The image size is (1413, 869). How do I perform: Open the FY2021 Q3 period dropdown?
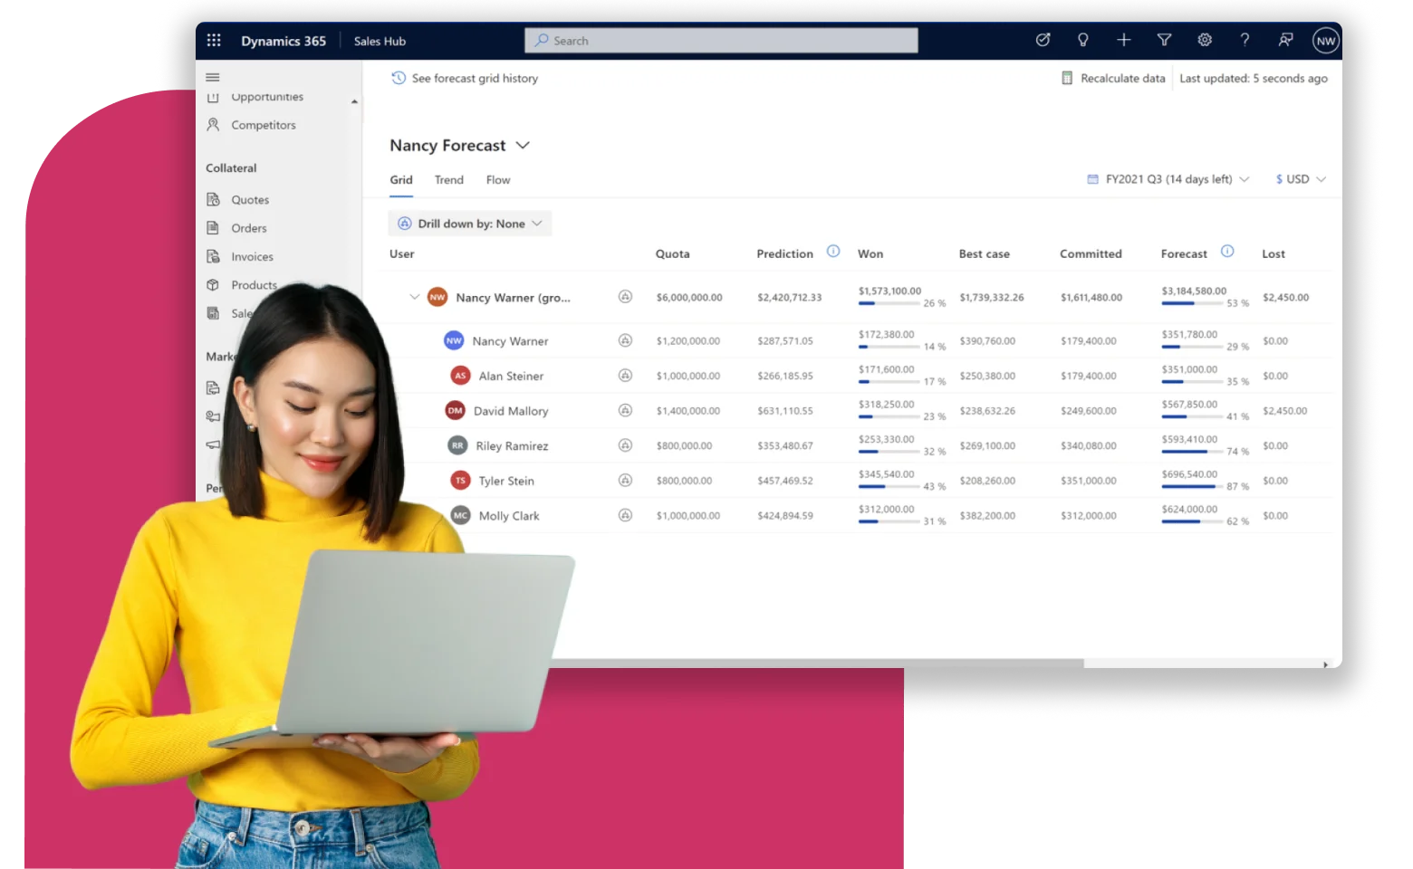click(x=1168, y=179)
